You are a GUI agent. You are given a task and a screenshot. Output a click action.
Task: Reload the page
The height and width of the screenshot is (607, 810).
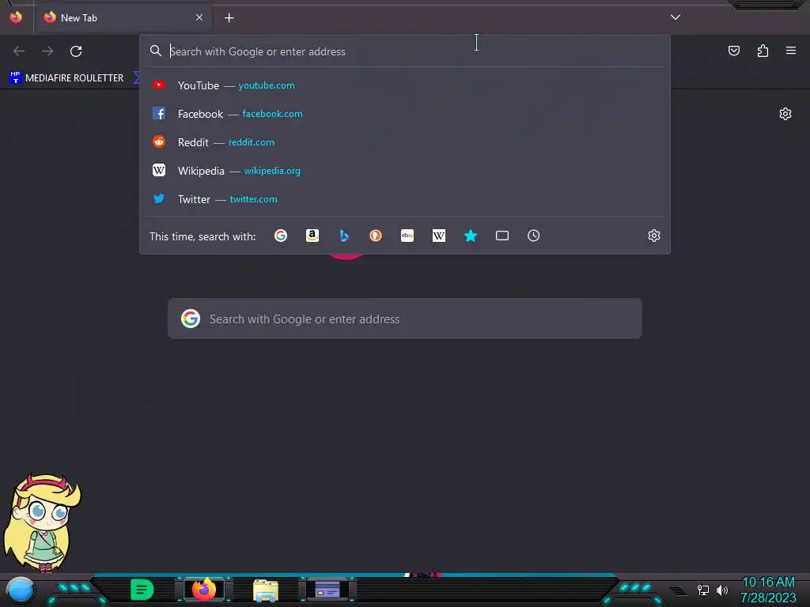(76, 51)
